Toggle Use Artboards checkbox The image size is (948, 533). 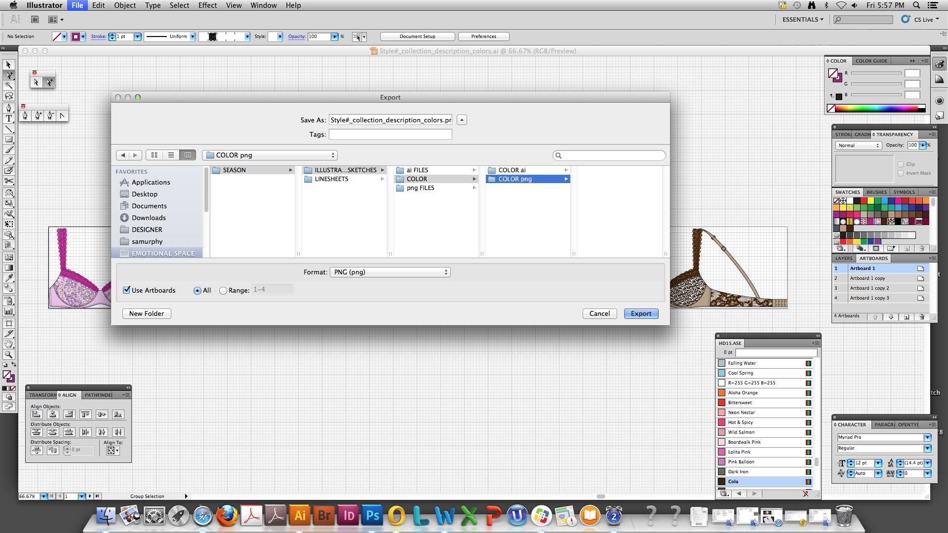pyautogui.click(x=127, y=290)
